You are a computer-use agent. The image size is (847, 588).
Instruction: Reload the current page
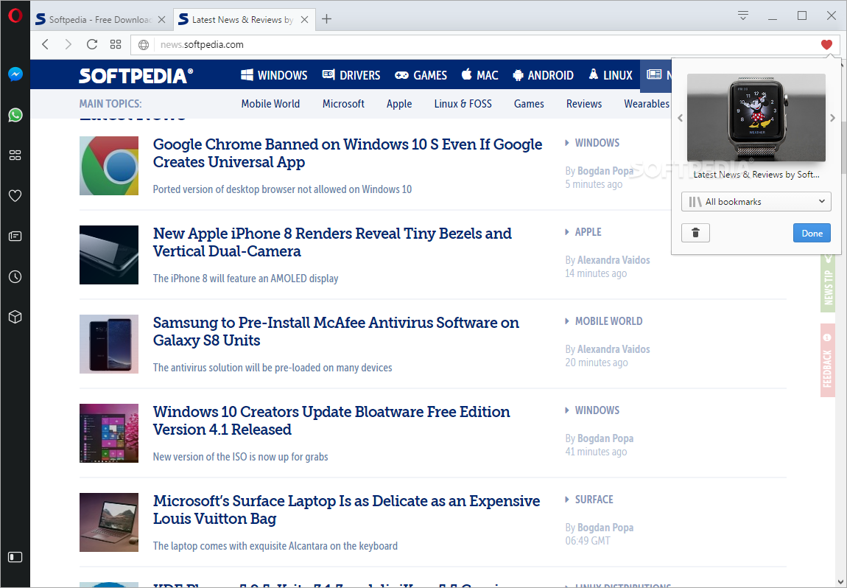[92, 44]
